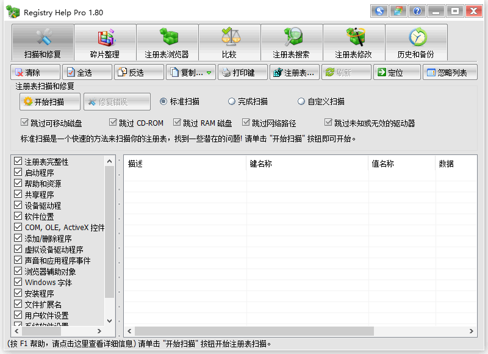Image resolution: width=488 pixels, height=354 pixels.
Task: Select the 自定义扫描 radio option
Action: (x=301, y=101)
